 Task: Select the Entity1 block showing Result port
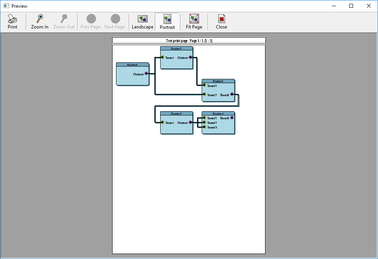coord(218,90)
